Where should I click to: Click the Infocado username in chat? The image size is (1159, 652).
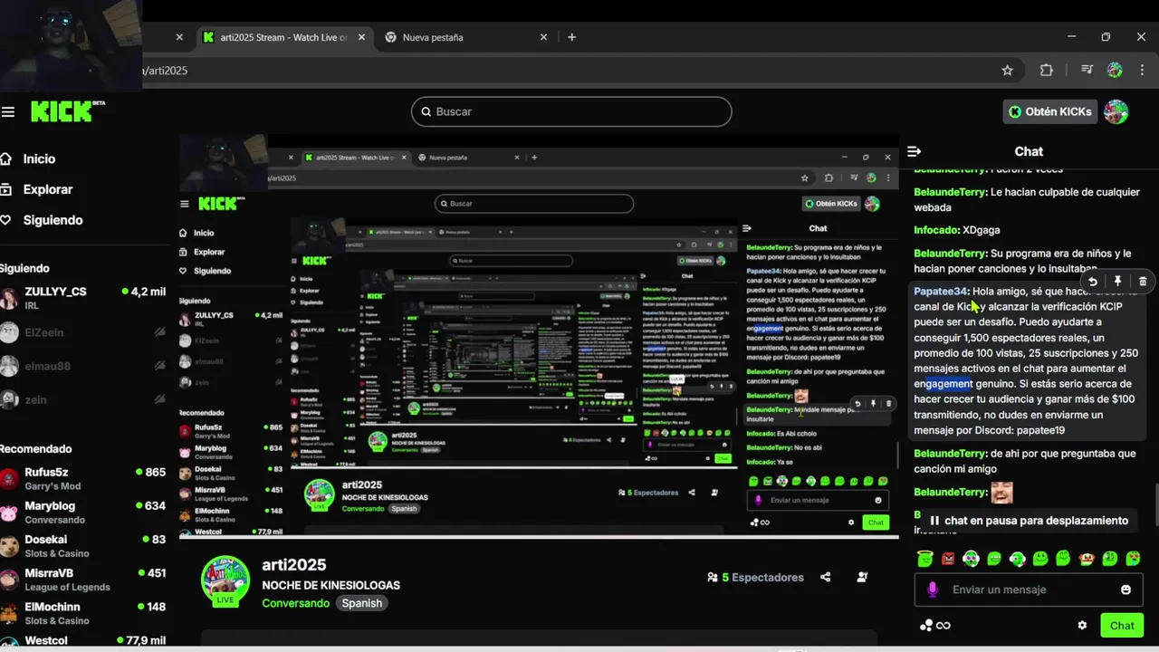click(936, 230)
